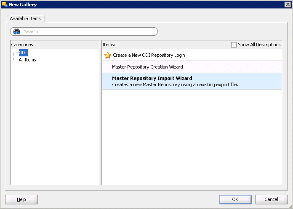Confirm with the OK button
Image resolution: width=293 pixels, height=209 pixels.
click(235, 199)
